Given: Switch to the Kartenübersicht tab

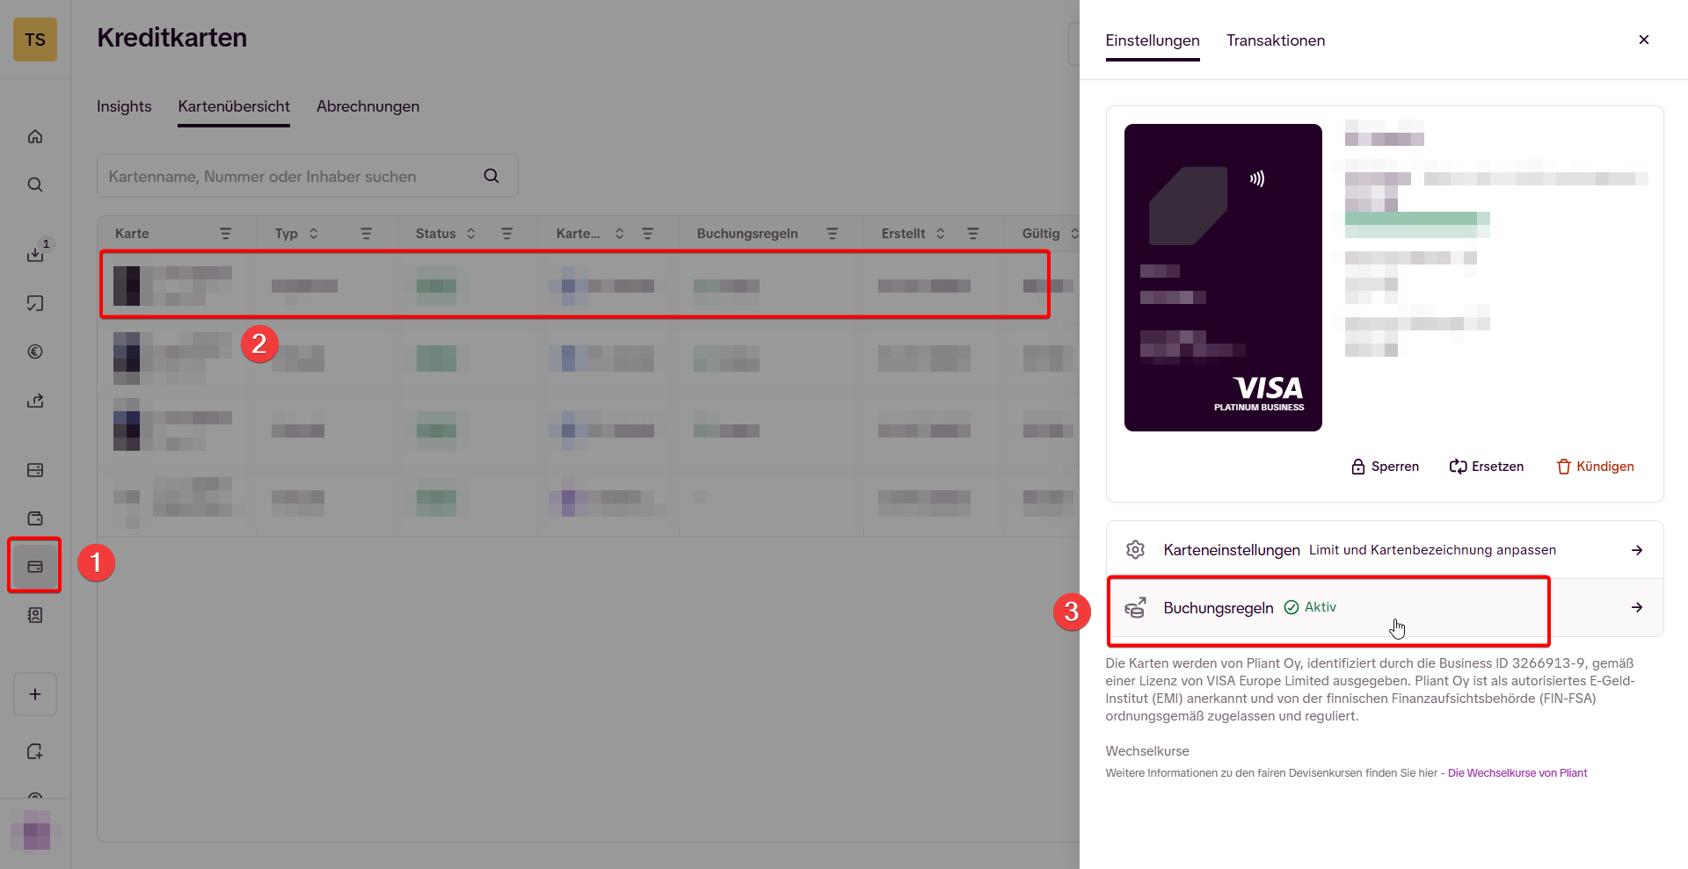Looking at the screenshot, I should [x=234, y=106].
